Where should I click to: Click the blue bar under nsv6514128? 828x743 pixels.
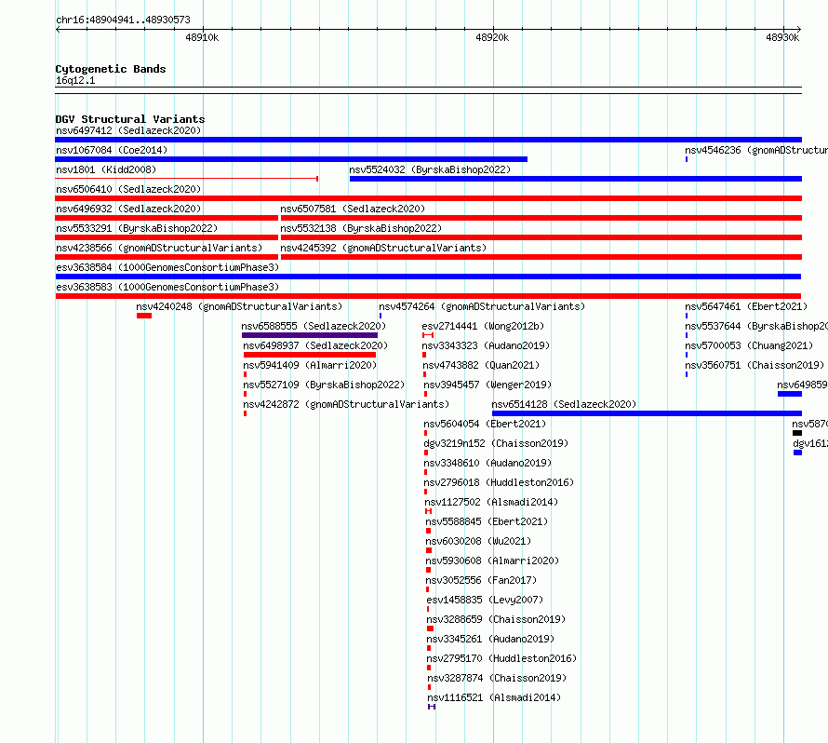[647, 413]
